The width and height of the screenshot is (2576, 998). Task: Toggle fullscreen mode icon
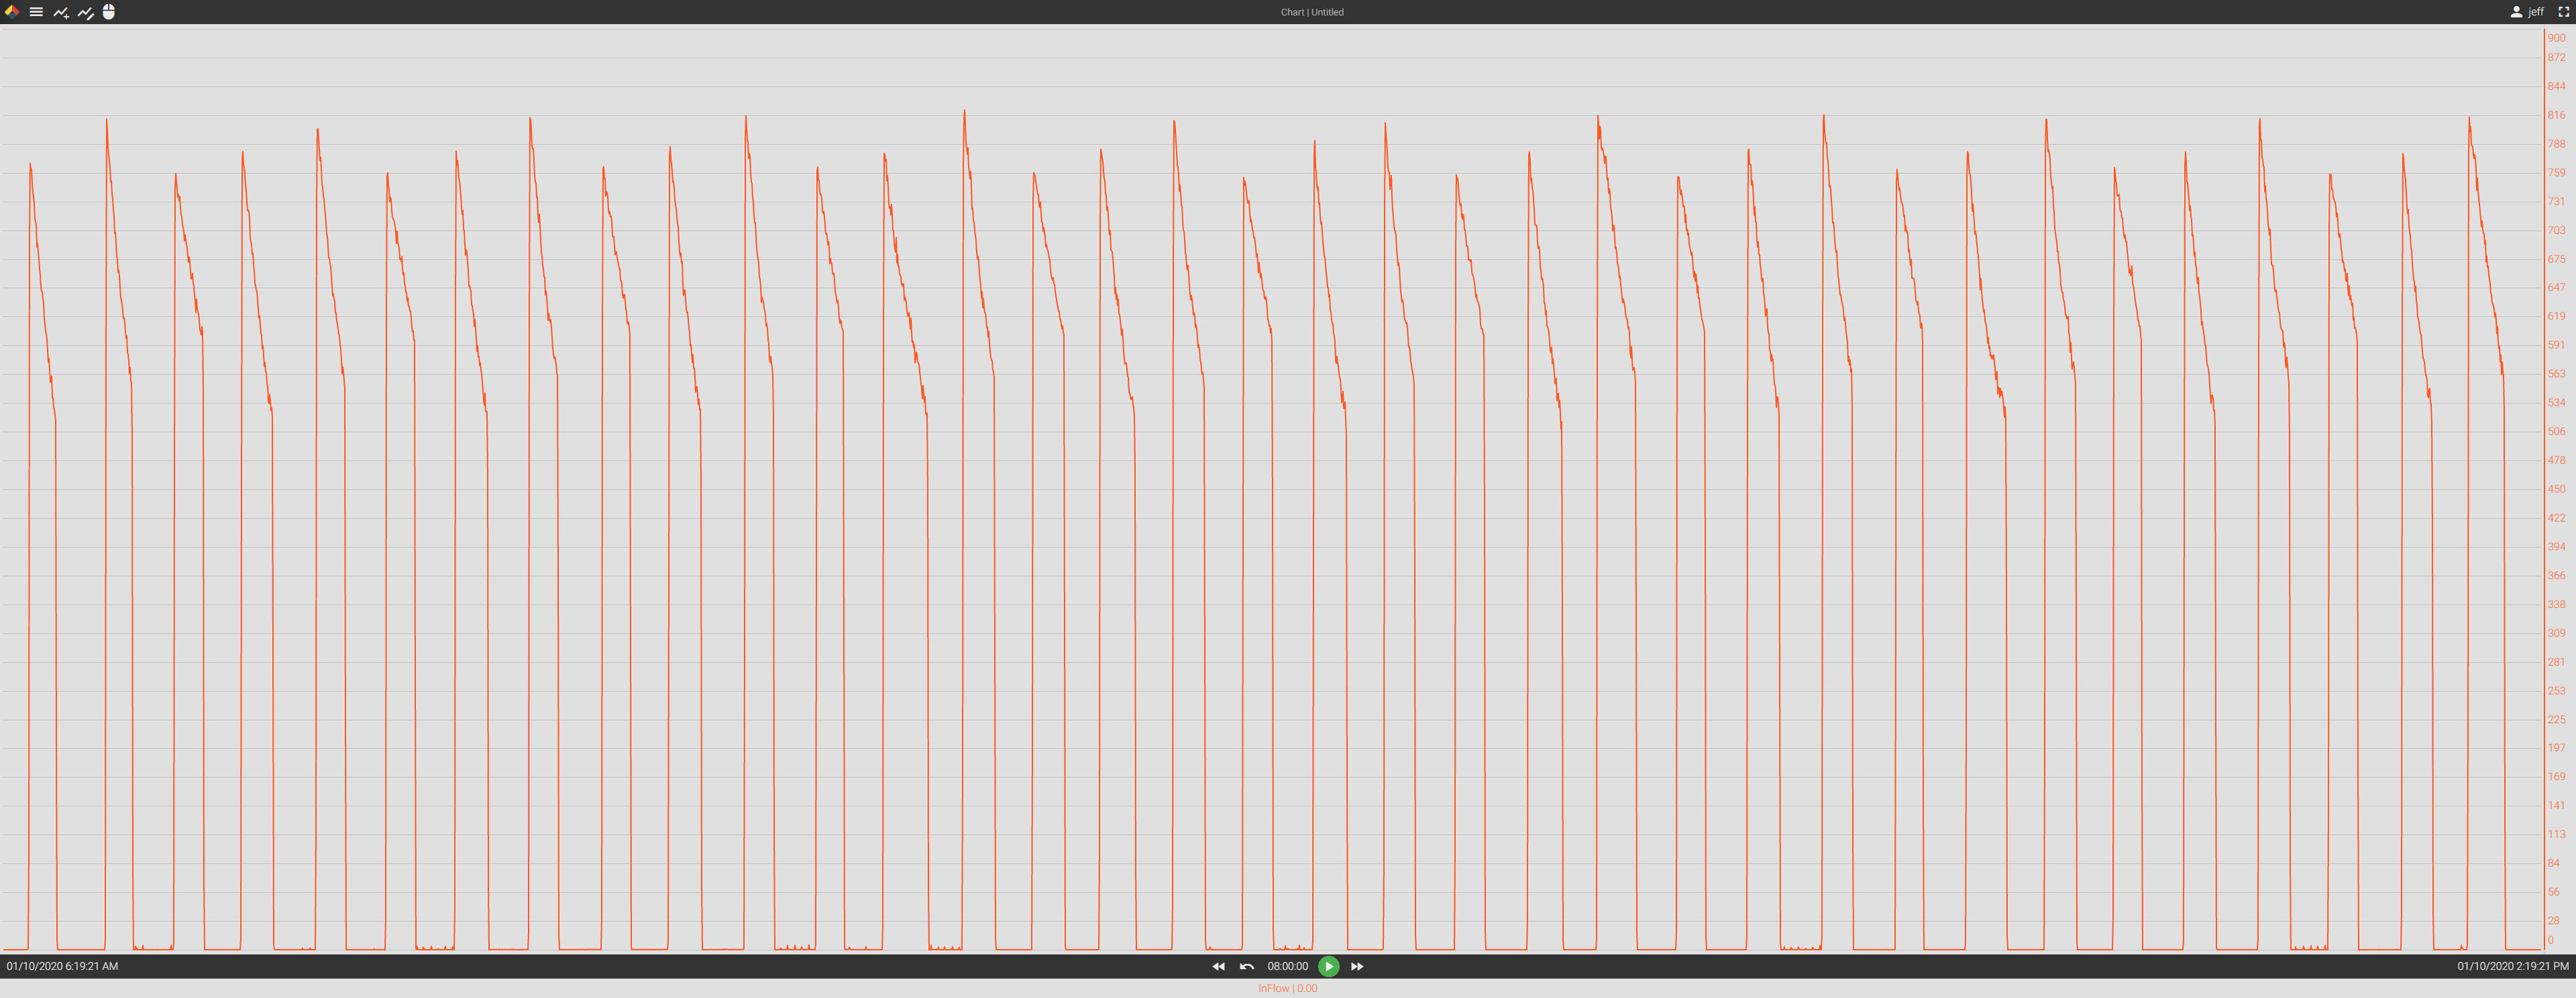2563,12
